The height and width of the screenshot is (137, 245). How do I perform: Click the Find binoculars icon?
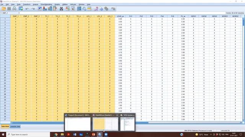[61, 9]
